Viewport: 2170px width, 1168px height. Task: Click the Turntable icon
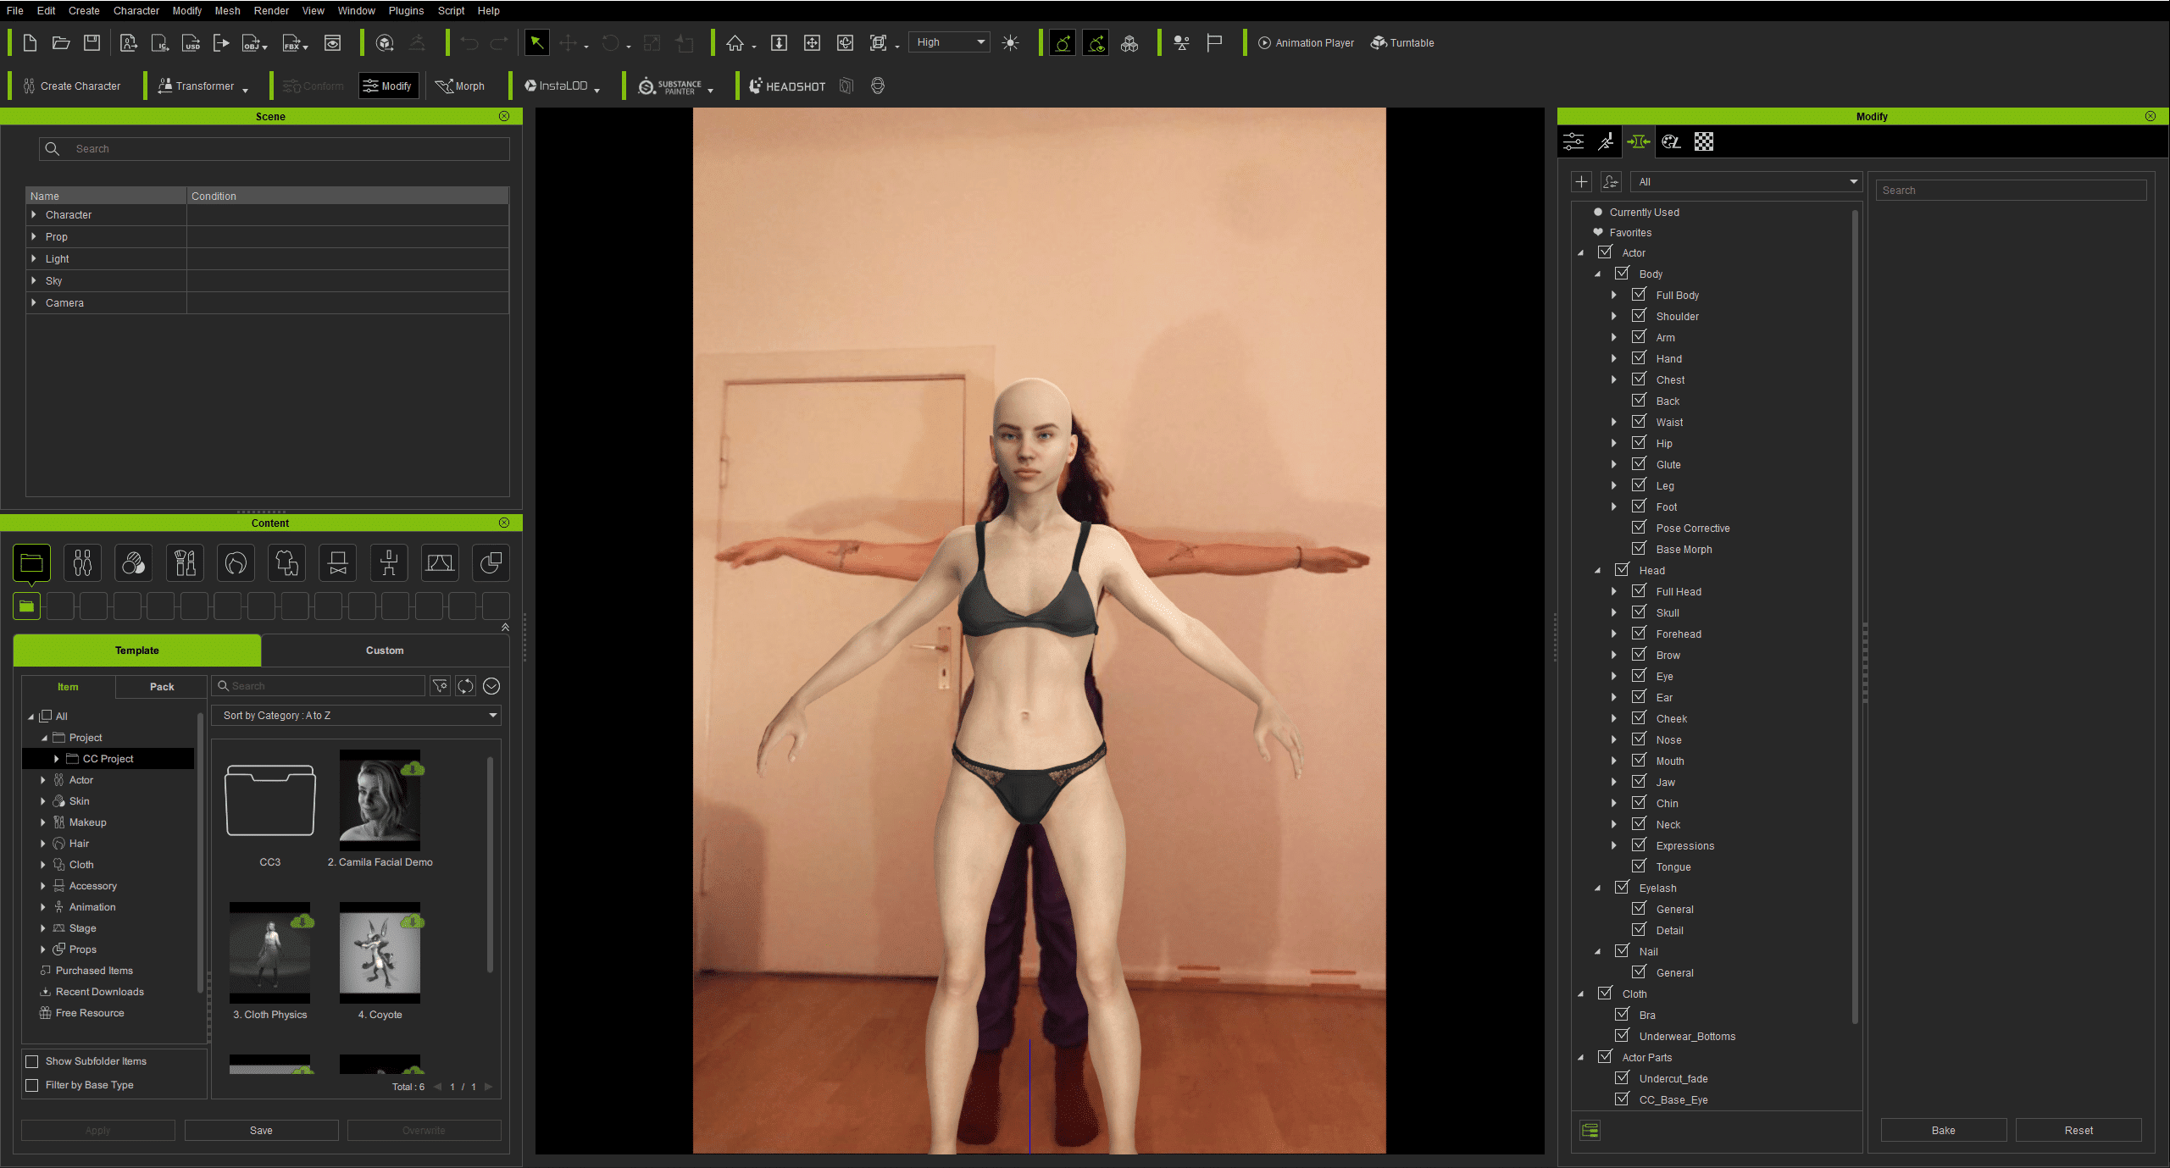tap(1402, 43)
